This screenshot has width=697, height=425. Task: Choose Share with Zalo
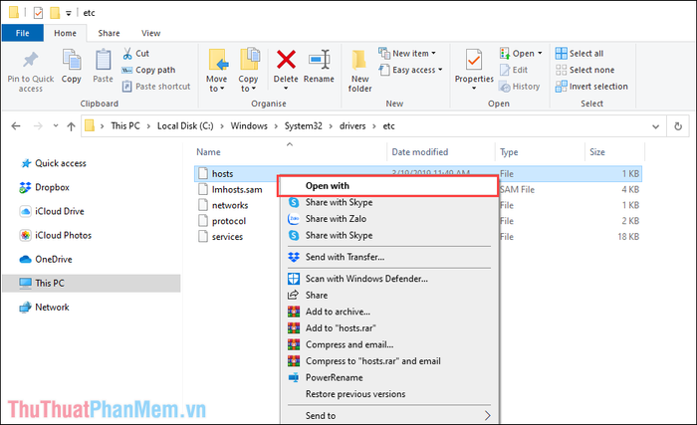389,219
